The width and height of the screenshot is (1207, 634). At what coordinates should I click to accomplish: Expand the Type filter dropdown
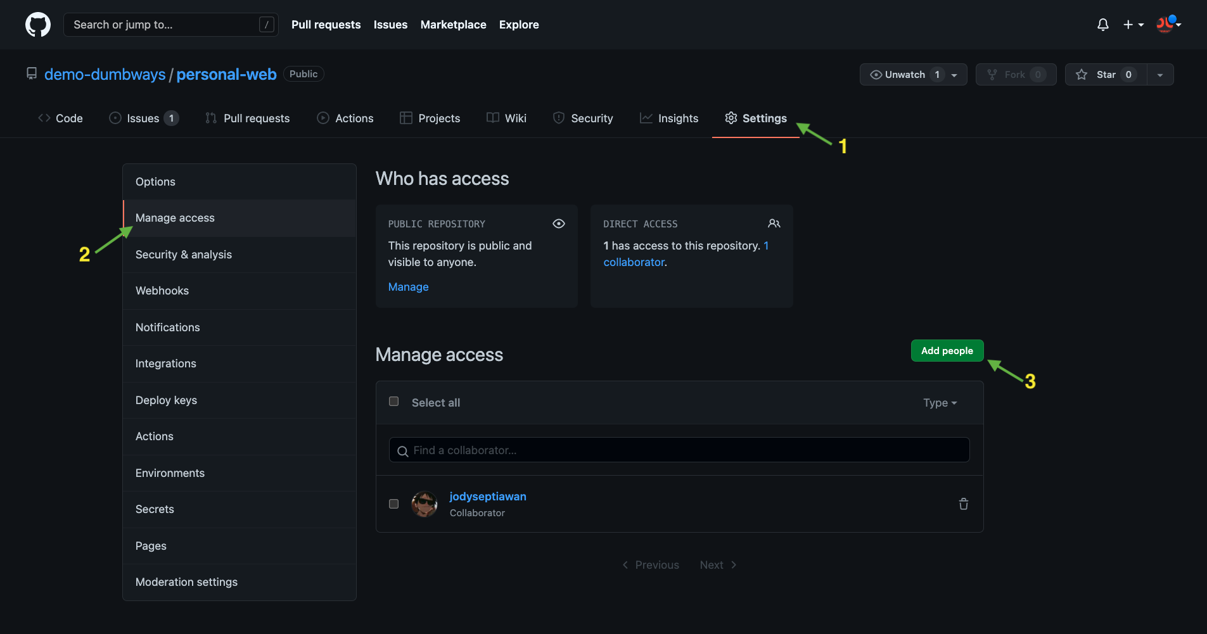tap(940, 403)
